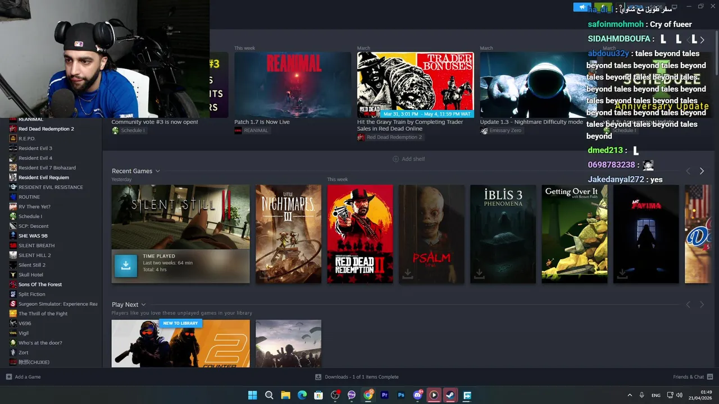Open Friends & Chat icon at bottom right
719x404 pixels.
pyautogui.click(x=710, y=377)
